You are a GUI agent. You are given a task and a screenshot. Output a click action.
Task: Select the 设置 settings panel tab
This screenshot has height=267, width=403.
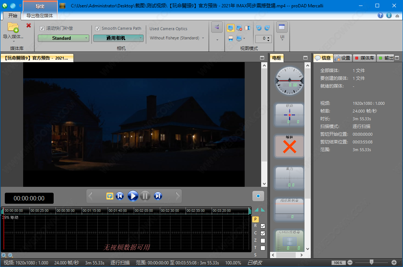click(x=343, y=58)
